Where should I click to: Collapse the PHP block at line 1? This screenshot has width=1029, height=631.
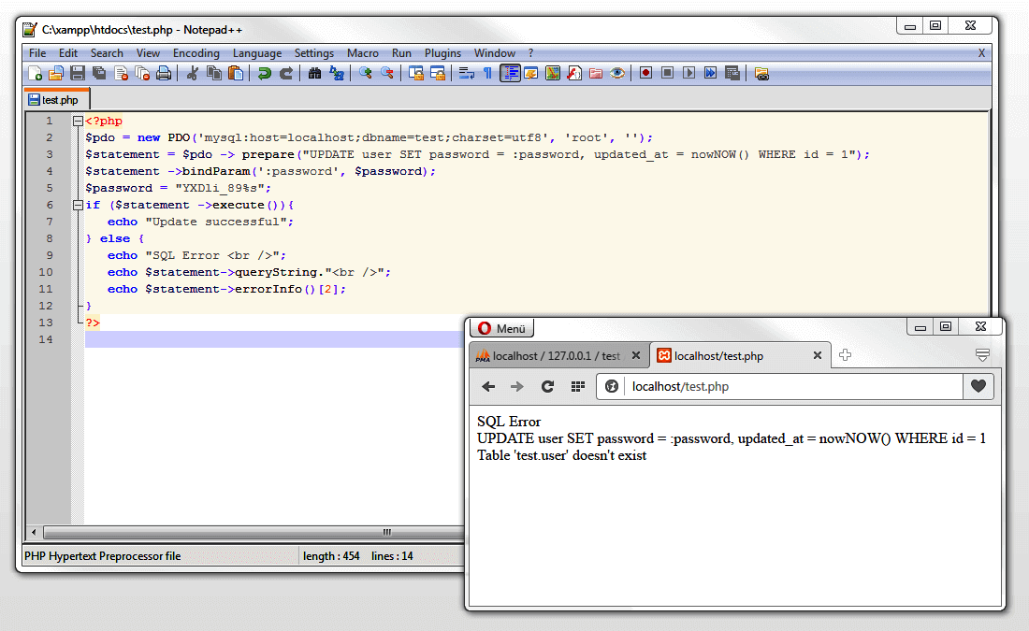point(78,120)
